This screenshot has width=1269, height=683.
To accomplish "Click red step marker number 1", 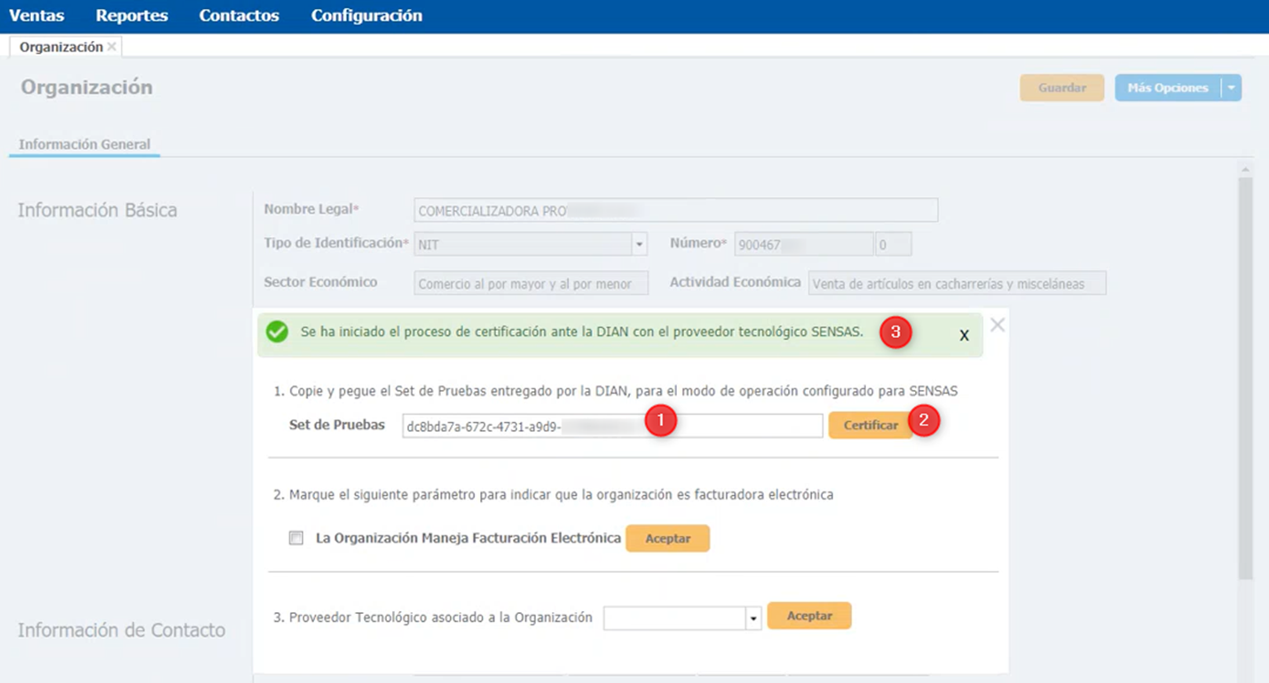I will [x=661, y=420].
